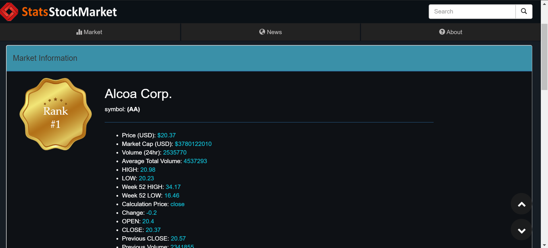Click the LOW value 20.23
The width and height of the screenshot is (548, 248).
click(x=146, y=178)
